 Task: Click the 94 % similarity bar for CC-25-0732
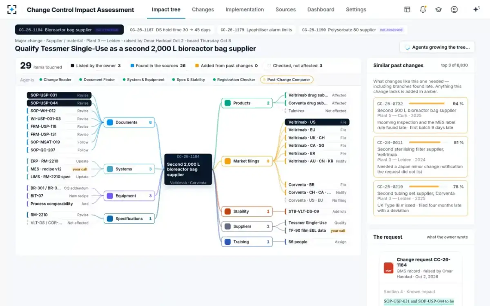click(x=427, y=104)
